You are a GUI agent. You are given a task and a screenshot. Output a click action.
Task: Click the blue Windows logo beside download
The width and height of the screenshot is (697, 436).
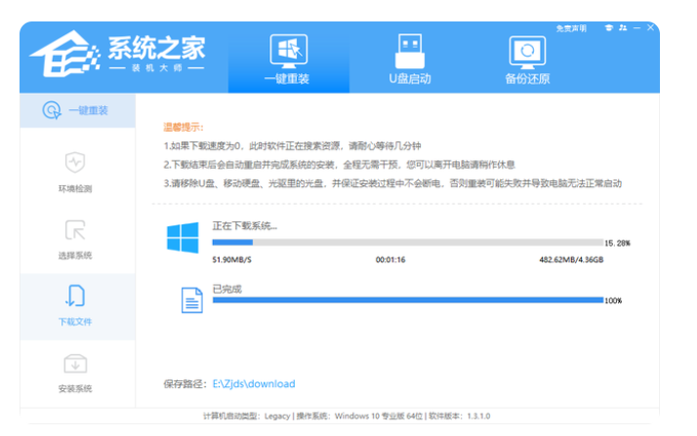(x=183, y=238)
